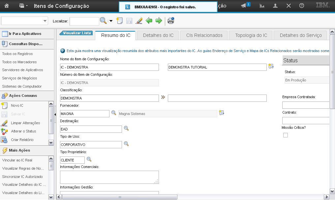Open the bulletin board megaphone icon

[x=244, y=6]
